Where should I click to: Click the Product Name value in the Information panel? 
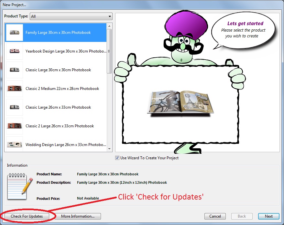pyautogui.click(x=108, y=174)
